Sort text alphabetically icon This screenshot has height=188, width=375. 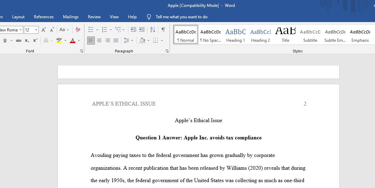(x=153, y=30)
